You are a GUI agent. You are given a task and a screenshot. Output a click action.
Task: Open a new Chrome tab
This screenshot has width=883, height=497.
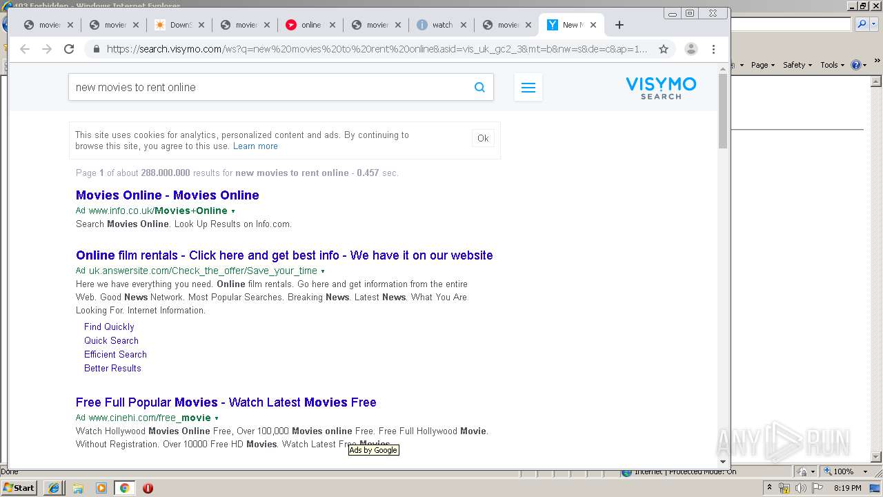point(619,25)
